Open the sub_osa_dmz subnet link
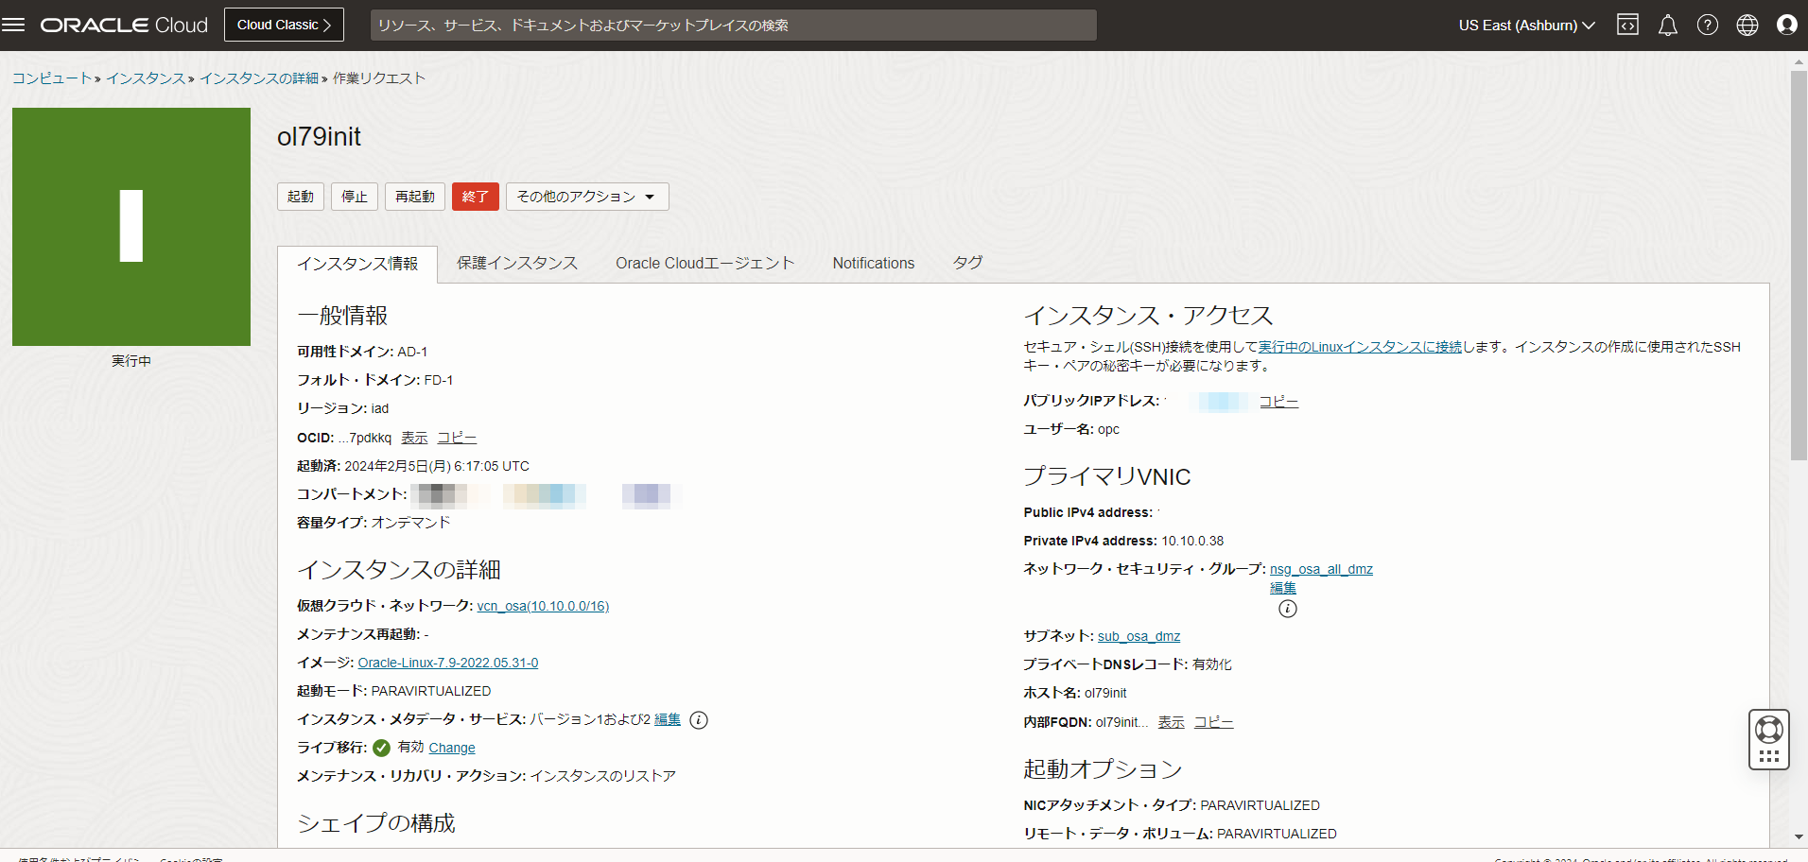 (x=1139, y=636)
